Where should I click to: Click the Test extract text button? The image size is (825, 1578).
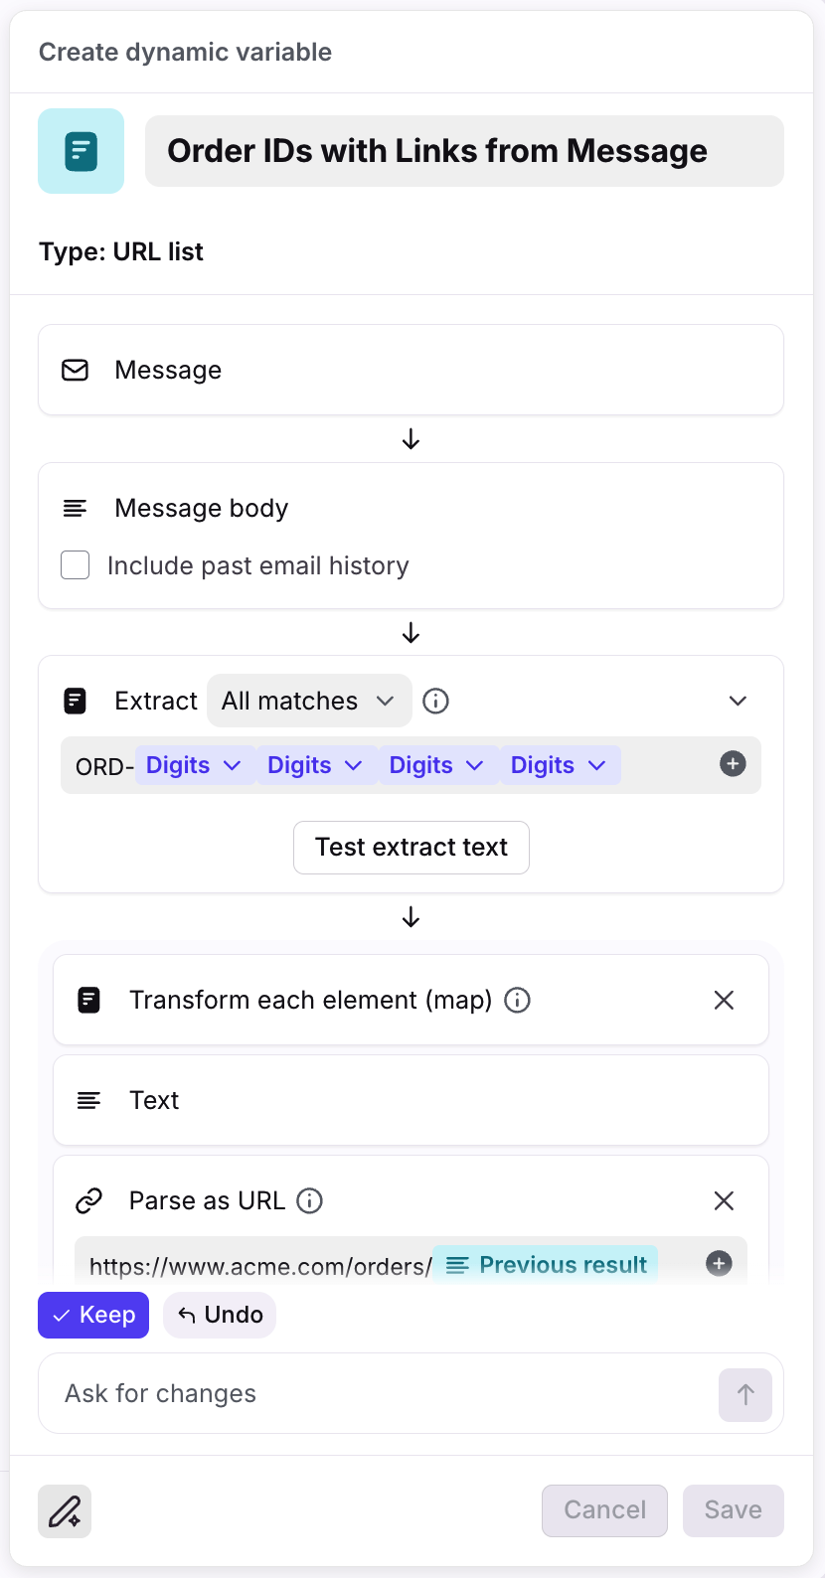tap(411, 848)
